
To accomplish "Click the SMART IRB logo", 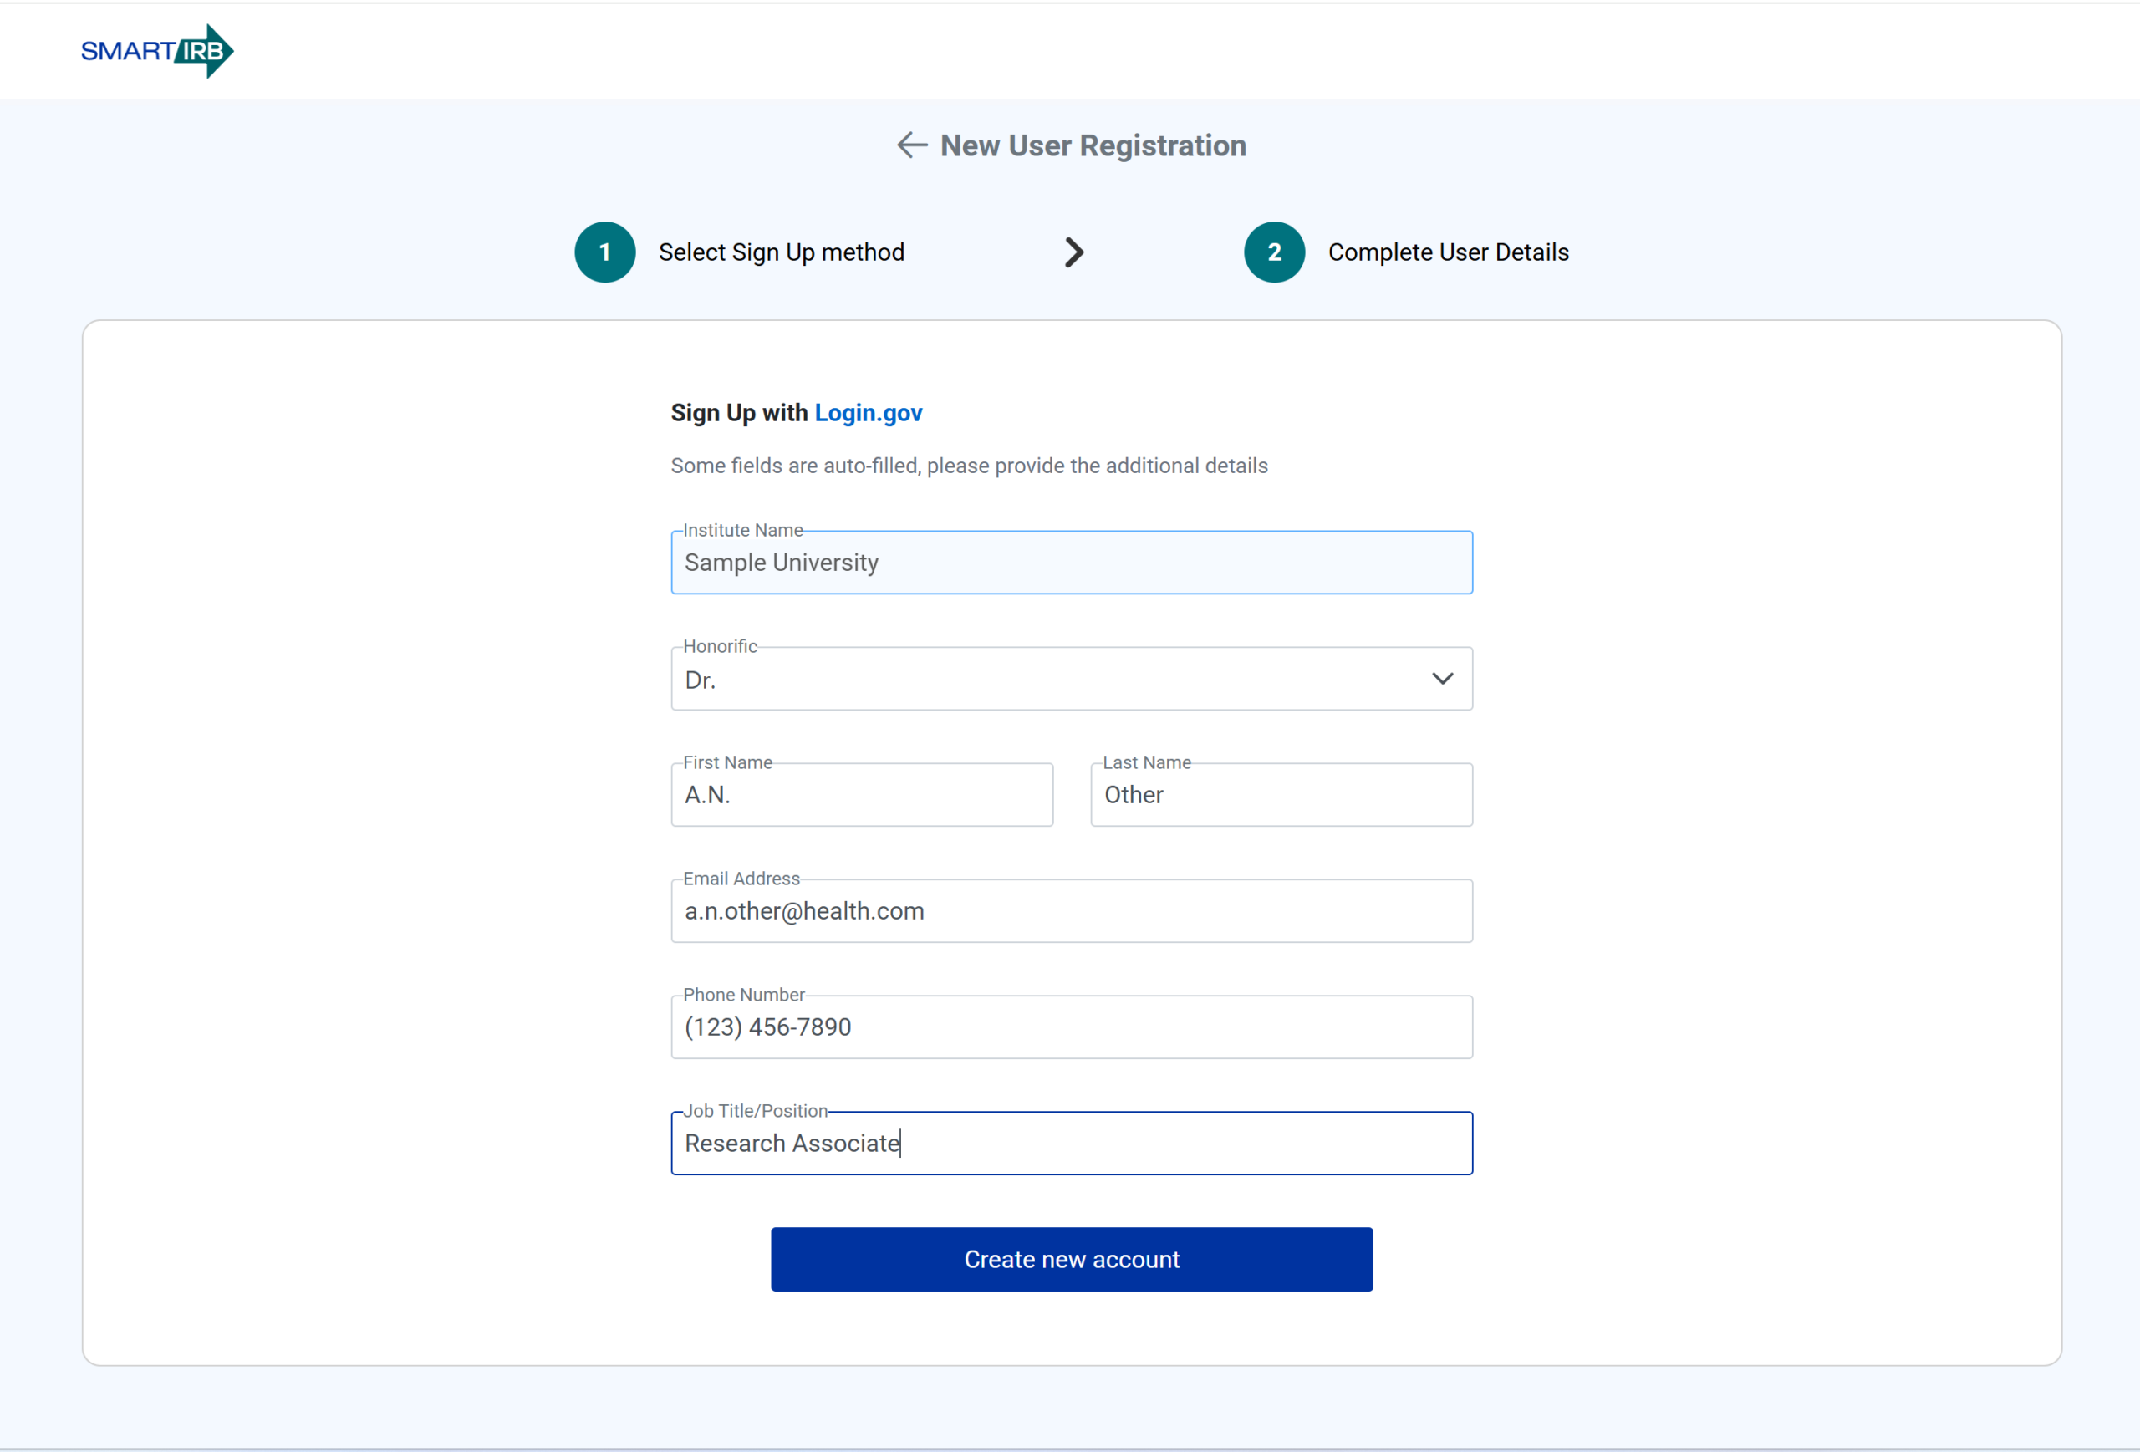I will coord(156,51).
